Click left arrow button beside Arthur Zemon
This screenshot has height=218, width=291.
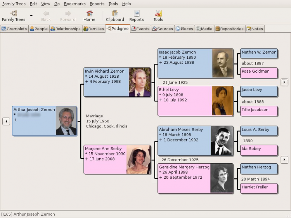coord(6,122)
